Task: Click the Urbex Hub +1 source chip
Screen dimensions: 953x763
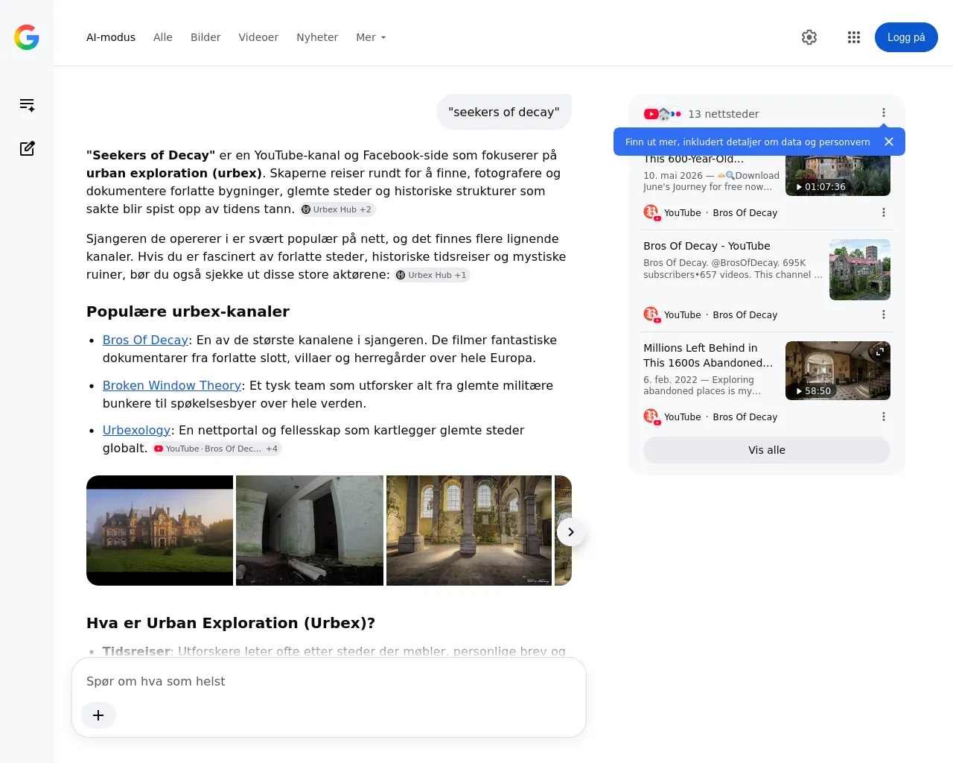Action: 432,275
